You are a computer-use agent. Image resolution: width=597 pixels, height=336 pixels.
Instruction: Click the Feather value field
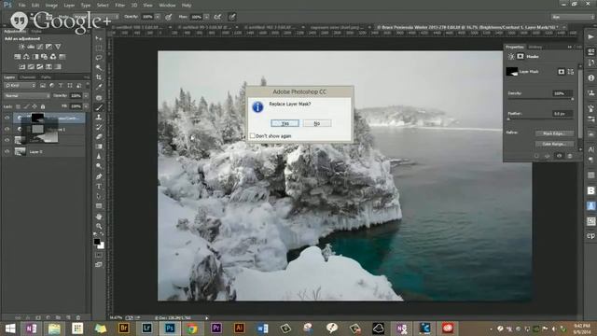coord(562,114)
